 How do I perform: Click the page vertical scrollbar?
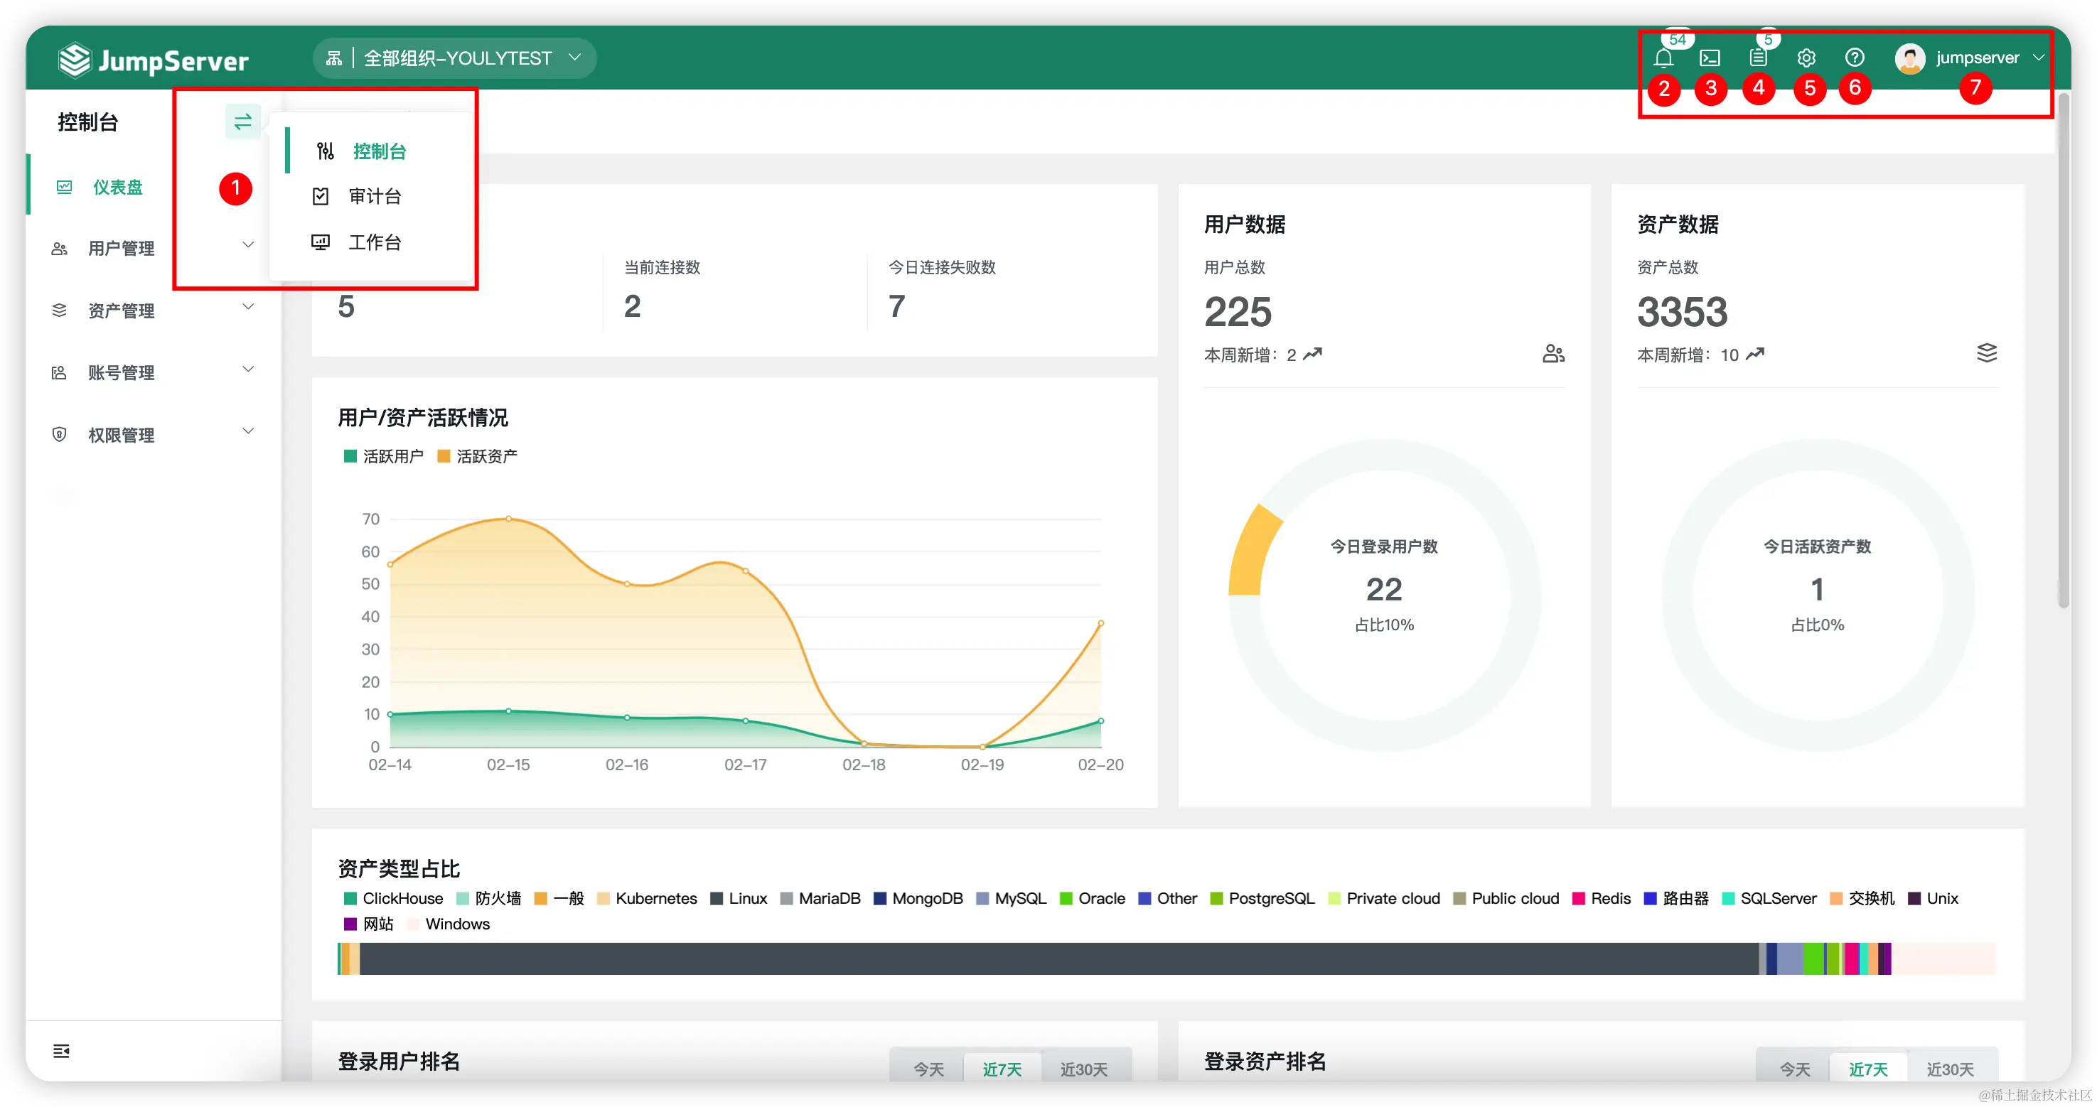[x=2064, y=350]
